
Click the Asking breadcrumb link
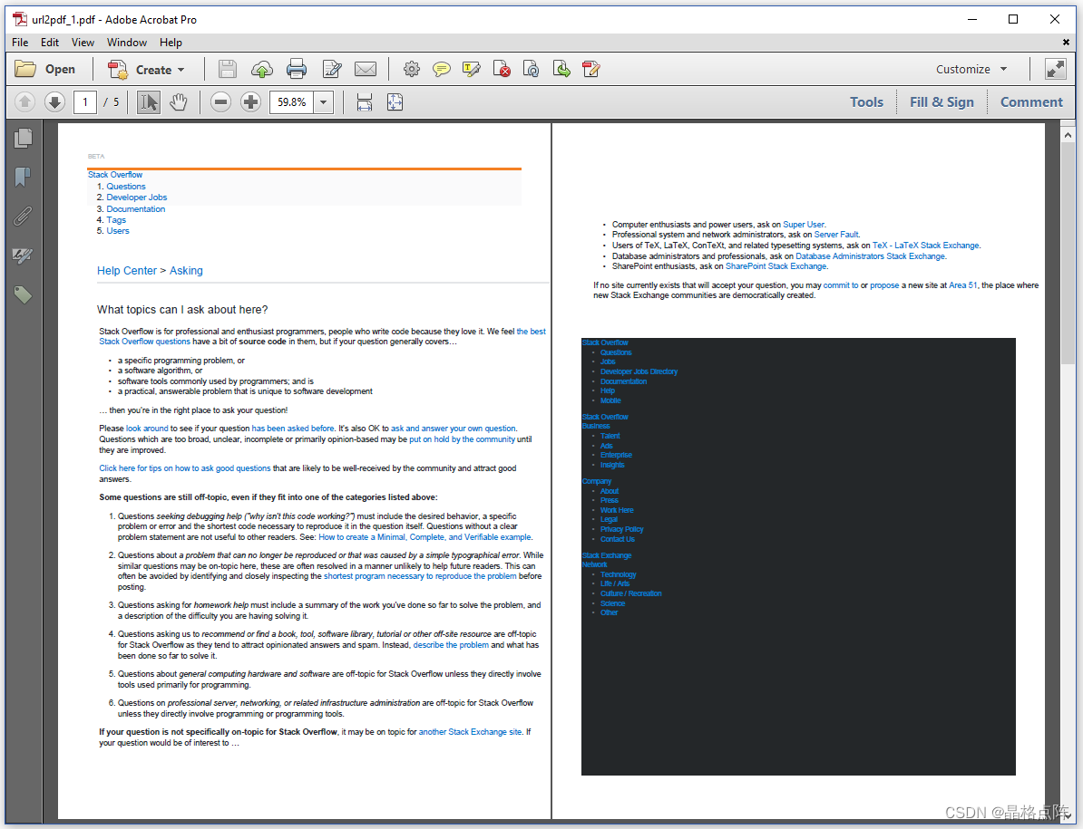point(187,270)
